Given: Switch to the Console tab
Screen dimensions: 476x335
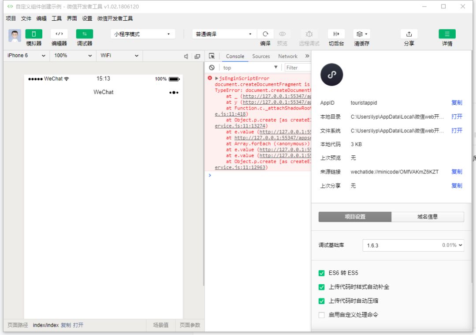Looking at the screenshot, I should coord(235,56).
